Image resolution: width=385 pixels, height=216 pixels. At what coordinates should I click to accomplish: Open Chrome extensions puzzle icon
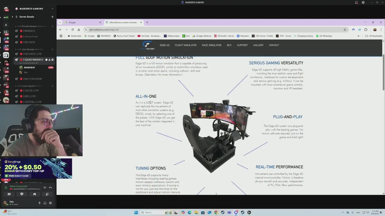[366, 30]
